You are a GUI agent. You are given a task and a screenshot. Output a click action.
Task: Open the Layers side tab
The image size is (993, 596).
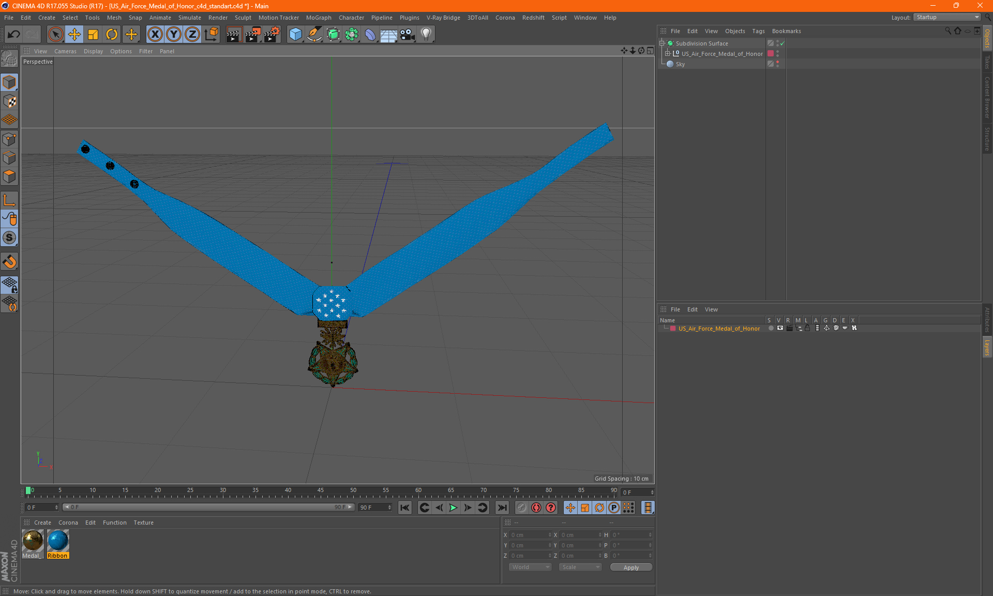pos(987,348)
